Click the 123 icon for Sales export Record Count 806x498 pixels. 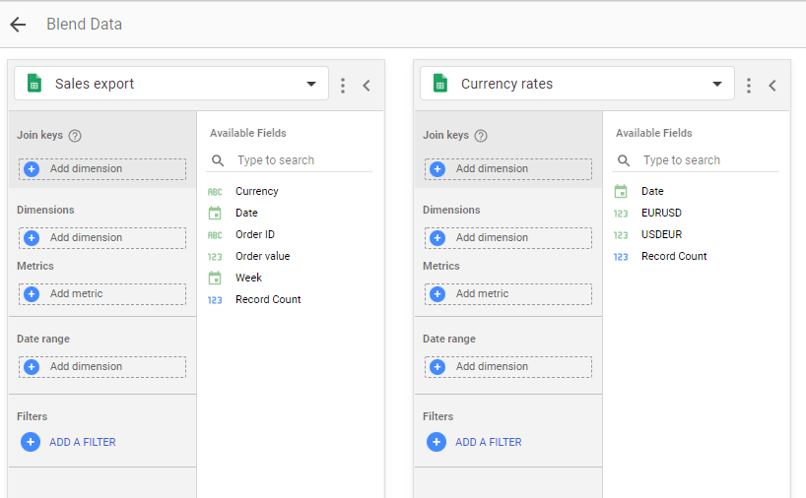(x=215, y=300)
